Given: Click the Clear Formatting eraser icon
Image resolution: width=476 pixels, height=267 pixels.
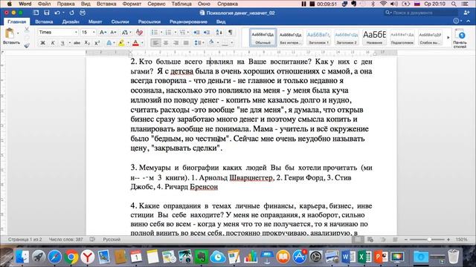Looking at the screenshot, I should [x=139, y=33].
